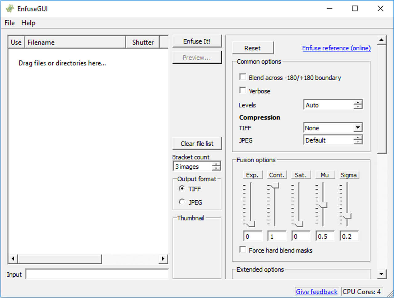The height and width of the screenshot is (298, 394).
Task: Click the Sigma value field
Action: coord(349,236)
